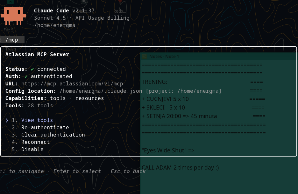Select the Clear authentication option
Viewport: 298px width, 194px height.
pos(53,135)
